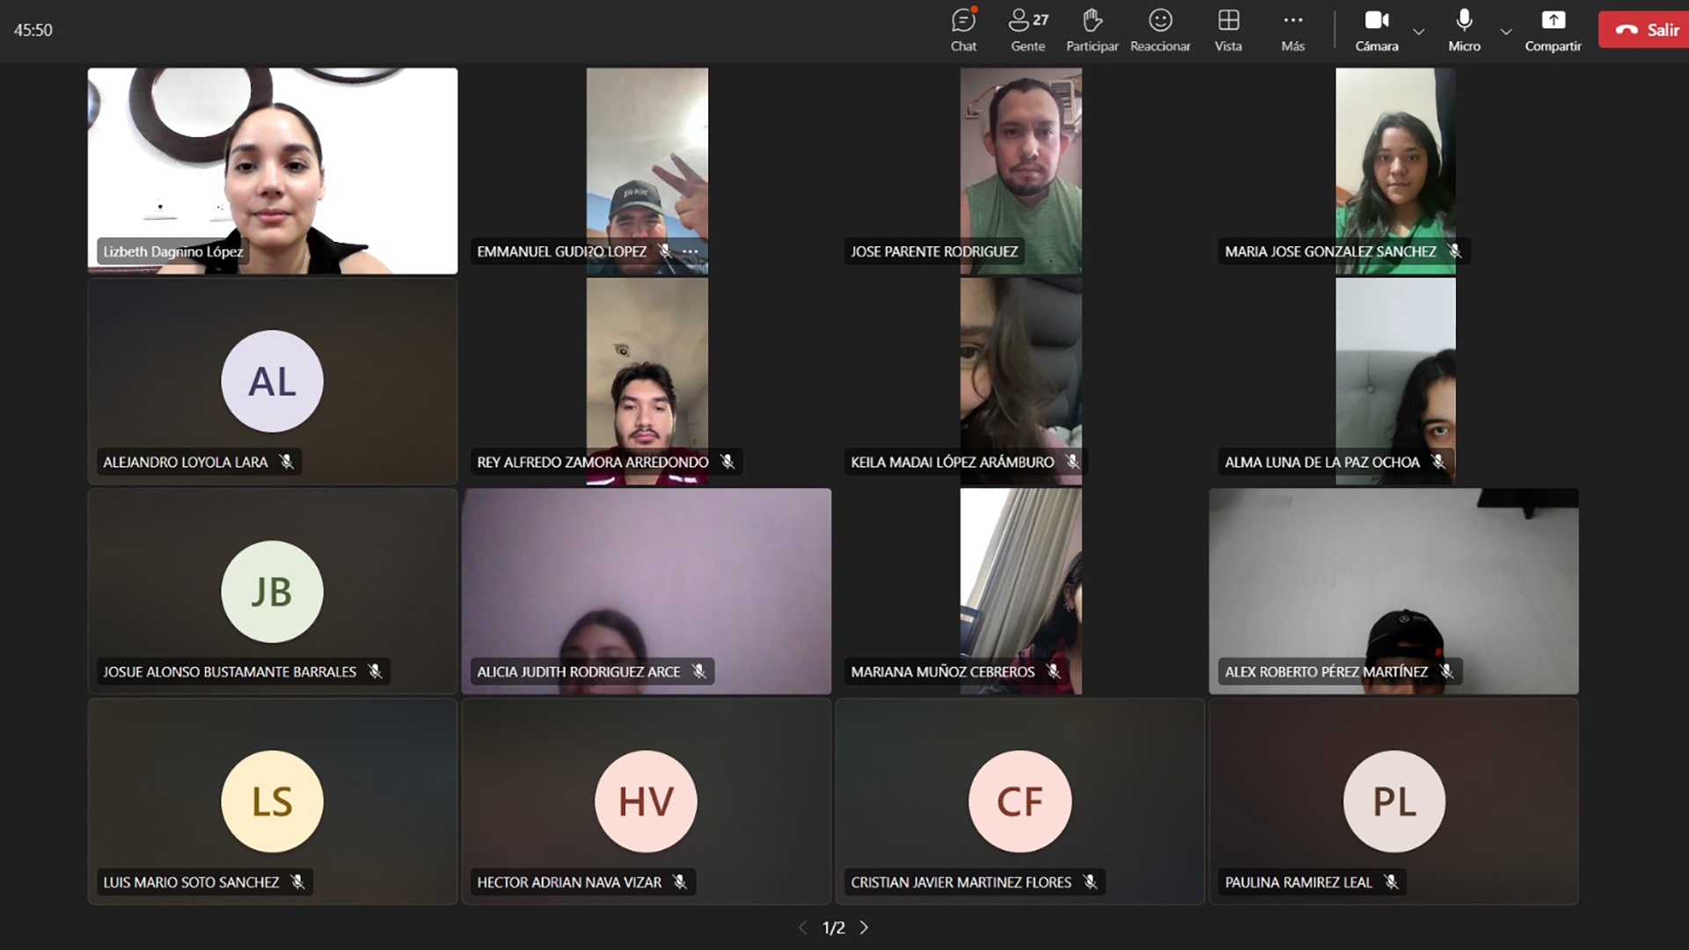
Task: Click muted mic icon of Alma Luna De La Paz
Action: [1438, 462]
